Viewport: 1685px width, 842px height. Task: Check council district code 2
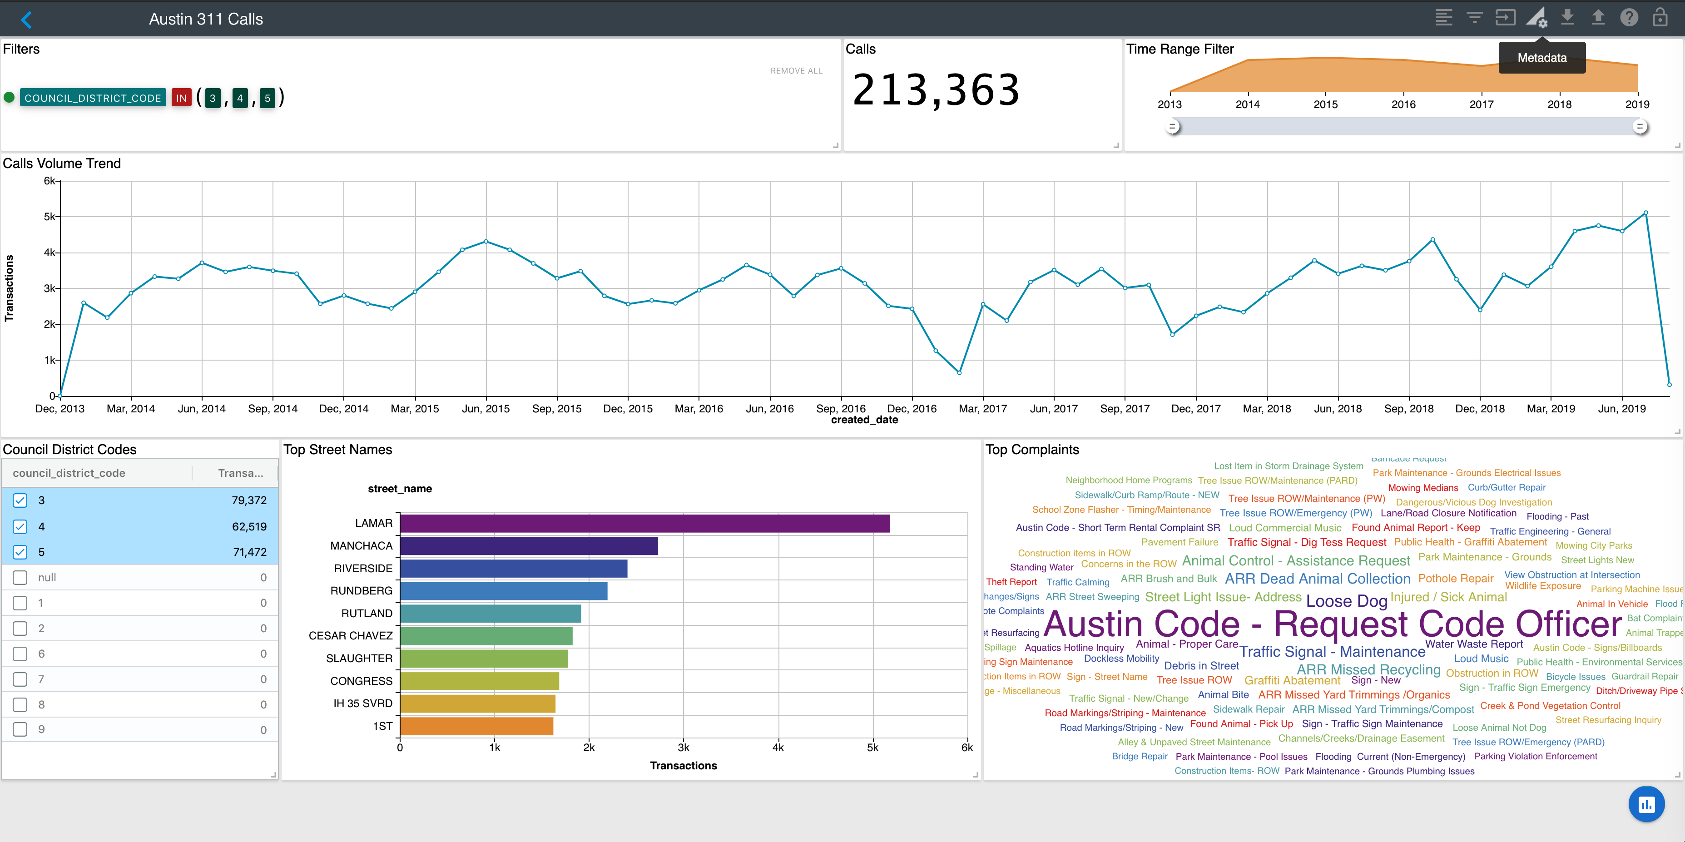coord(20,629)
